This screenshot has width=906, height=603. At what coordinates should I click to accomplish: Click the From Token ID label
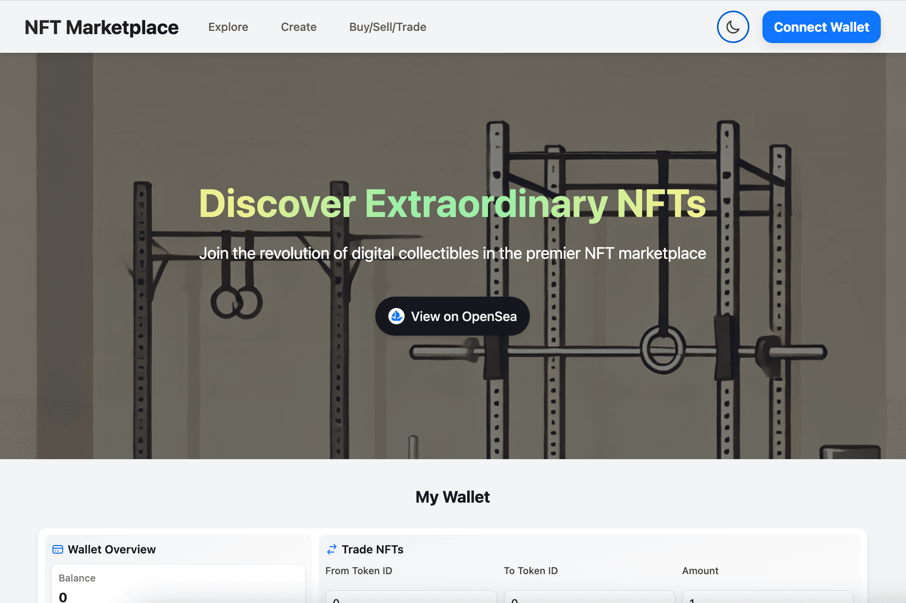coord(359,570)
